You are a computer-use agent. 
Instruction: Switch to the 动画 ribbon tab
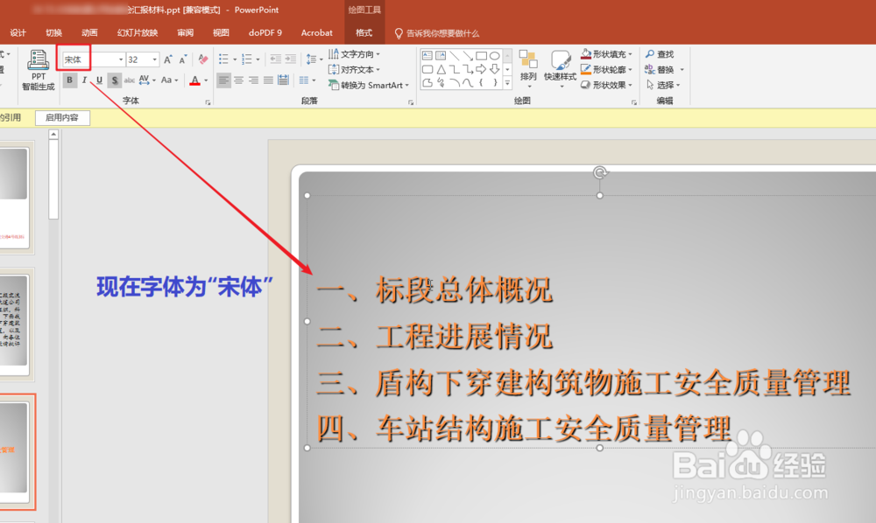click(x=90, y=32)
